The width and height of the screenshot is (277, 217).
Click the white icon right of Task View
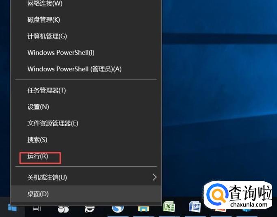[x=63, y=208]
